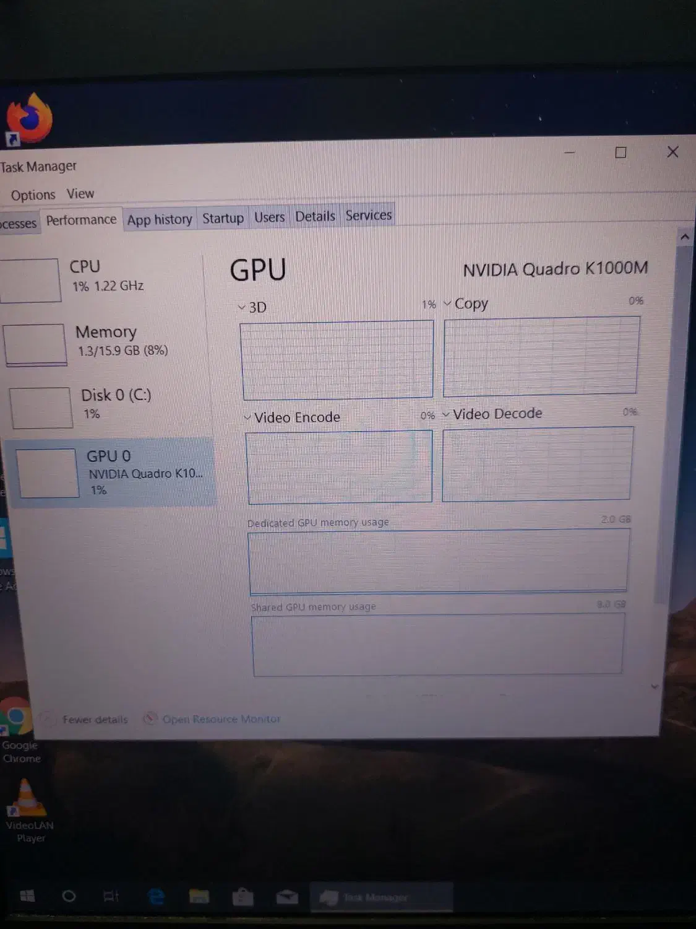Open the Microsoft Store taskbar icon
Viewport: 696px width, 929px height.
coord(243,896)
